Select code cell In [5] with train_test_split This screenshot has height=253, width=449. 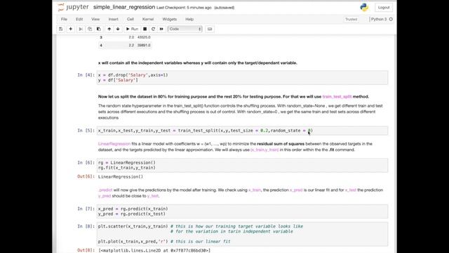pyautogui.click(x=242, y=131)
